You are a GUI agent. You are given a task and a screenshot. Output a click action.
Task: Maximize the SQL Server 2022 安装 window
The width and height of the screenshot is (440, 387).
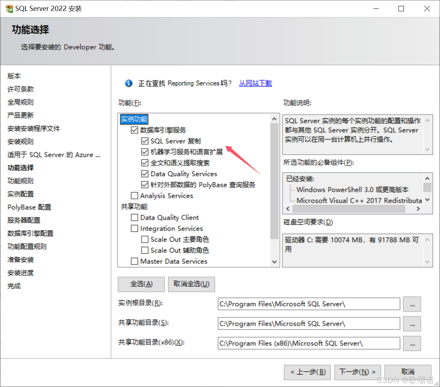point(401,9)
